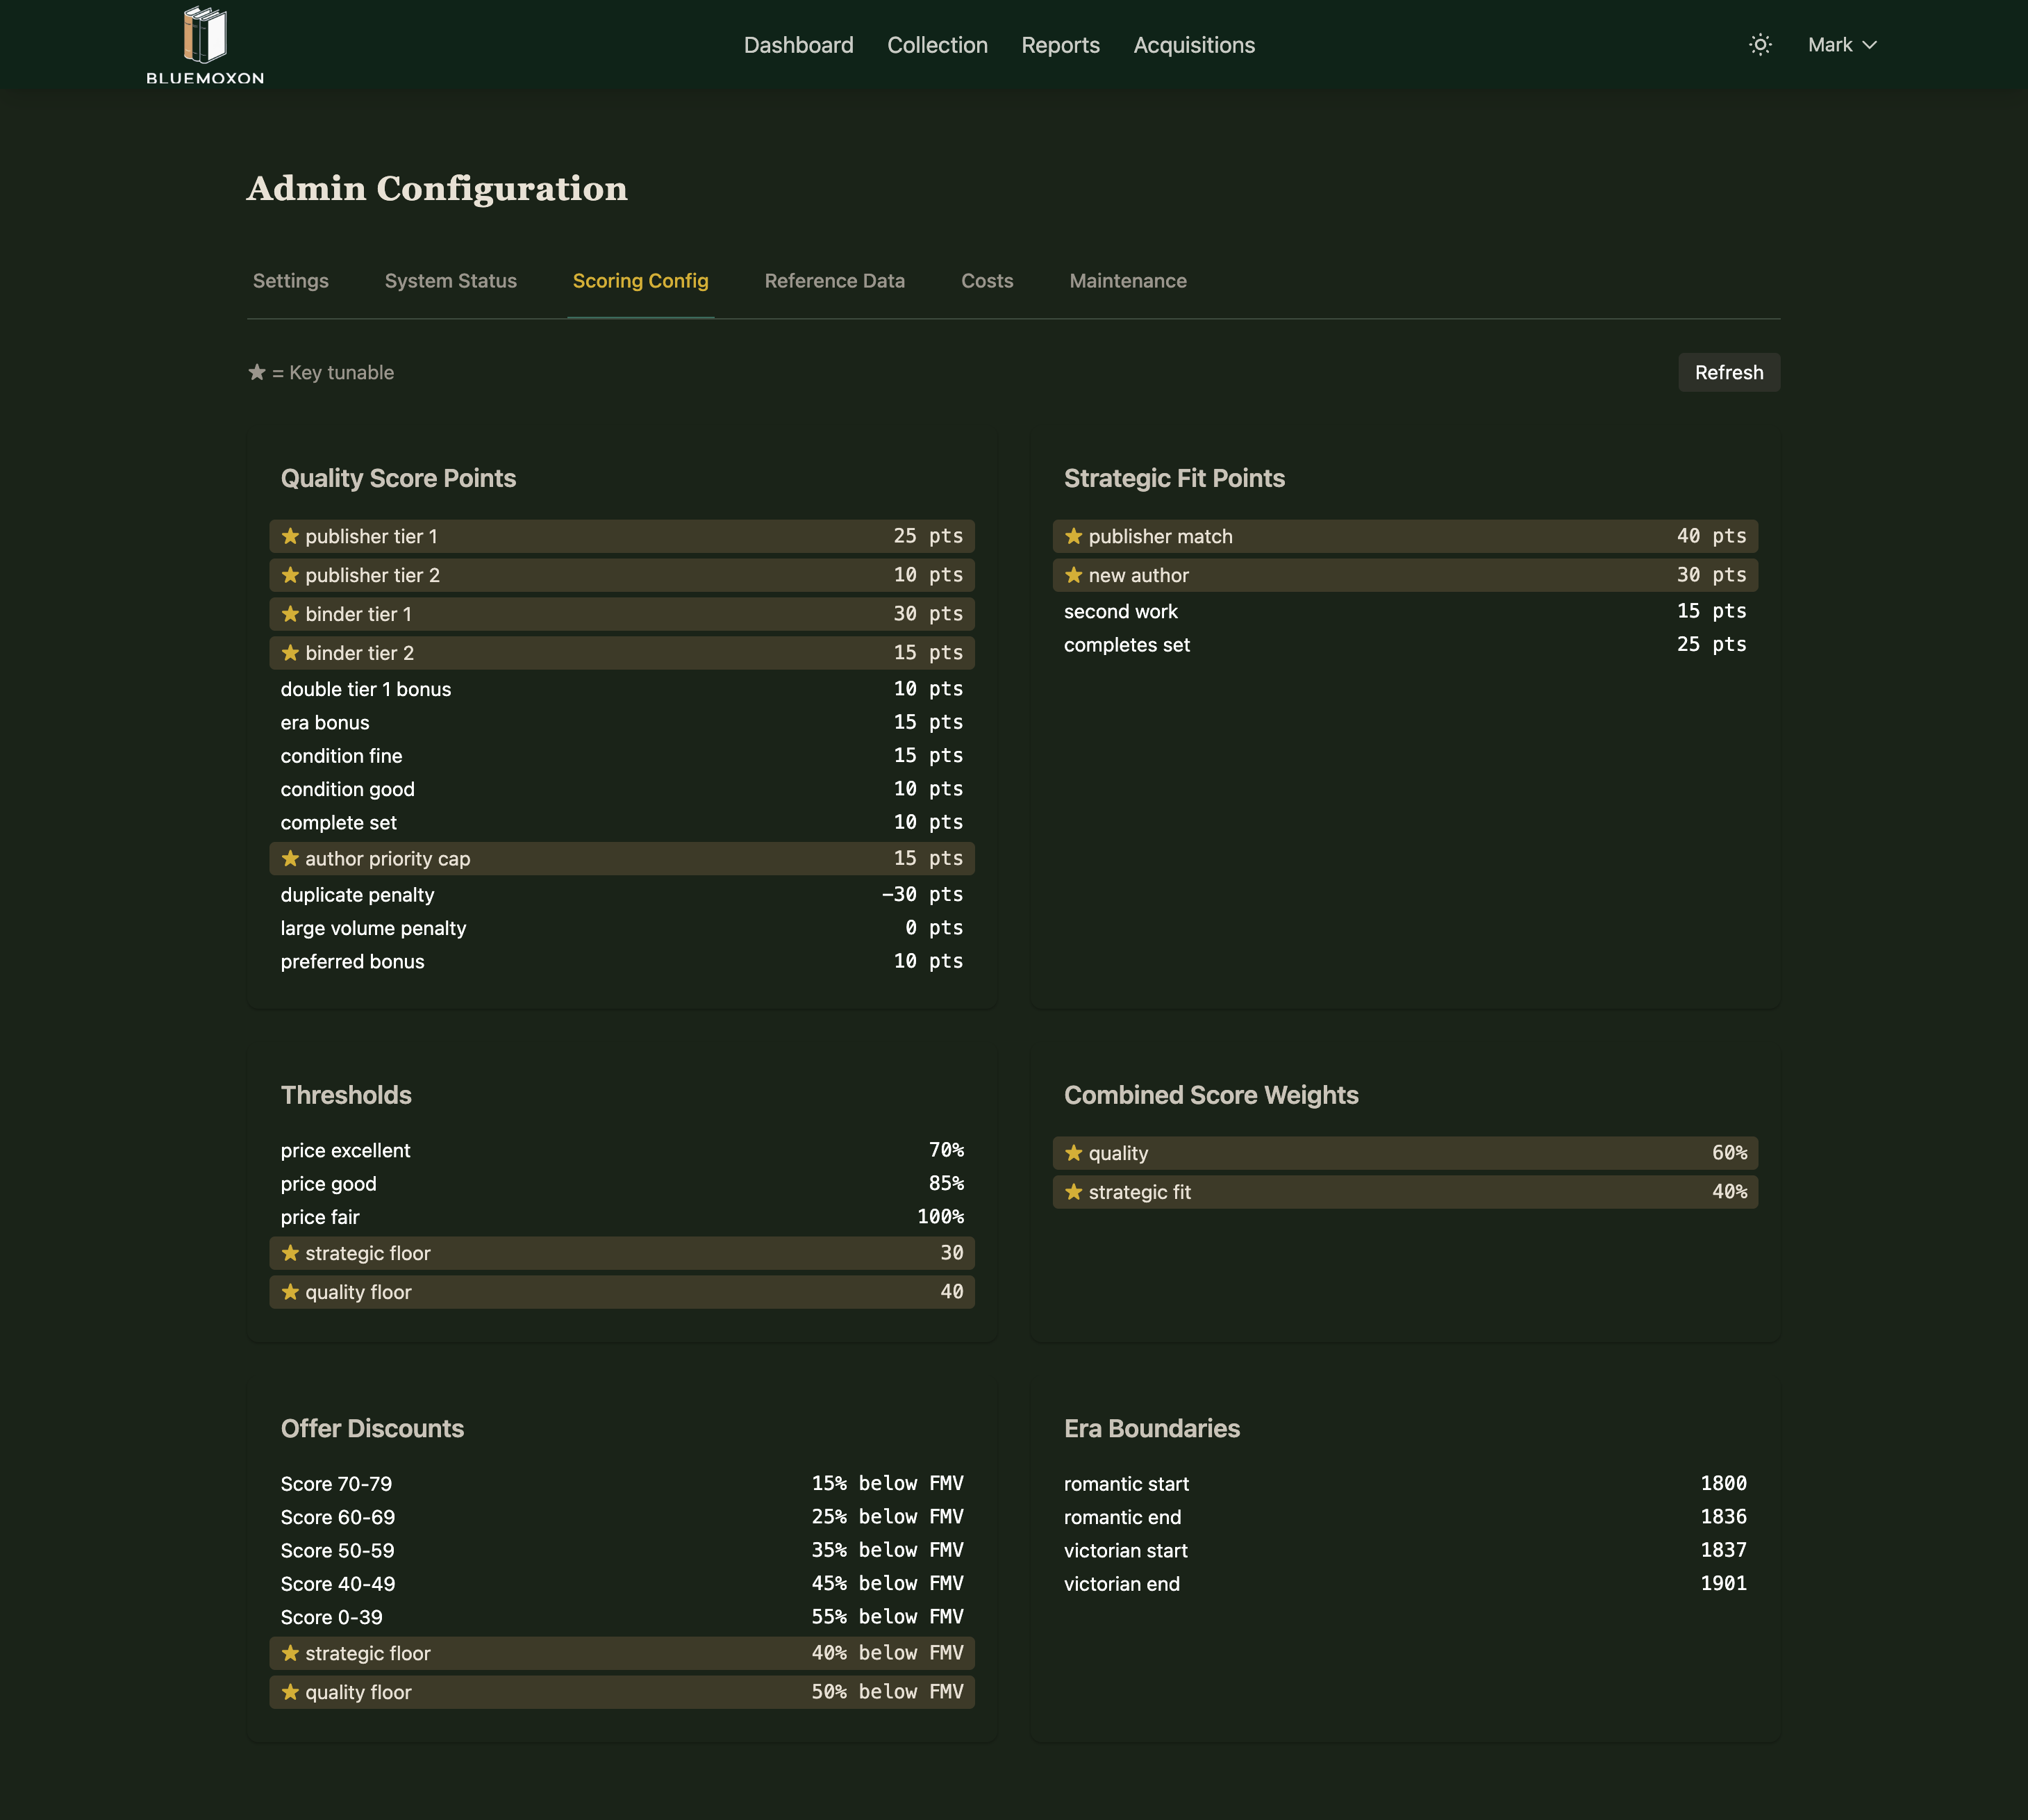This screenshot has height=1820, width=2028.
Task: Click the key tunable star in the legend
Action: (257, 371)
